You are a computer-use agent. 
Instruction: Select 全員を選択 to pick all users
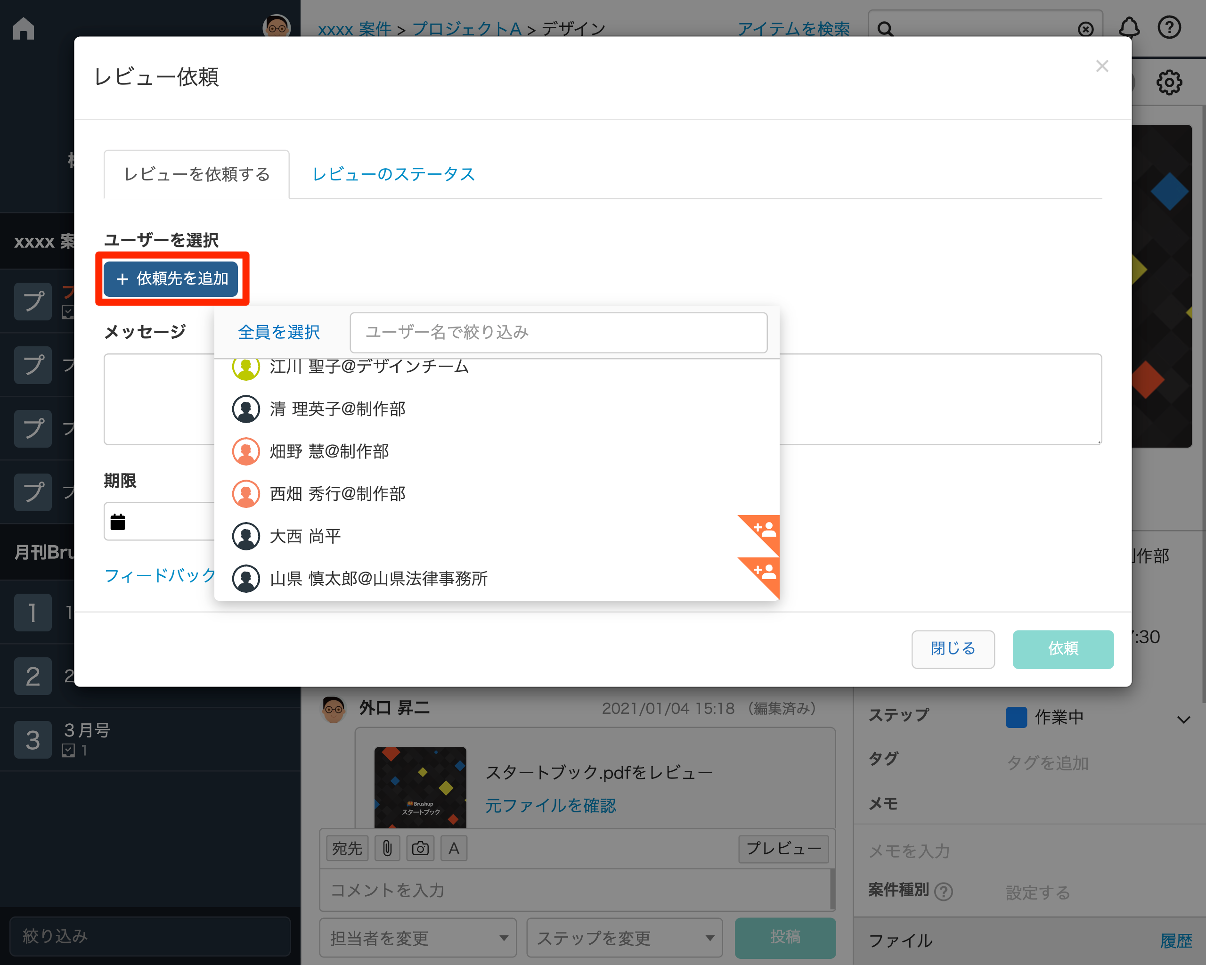(x=278, y=332)
